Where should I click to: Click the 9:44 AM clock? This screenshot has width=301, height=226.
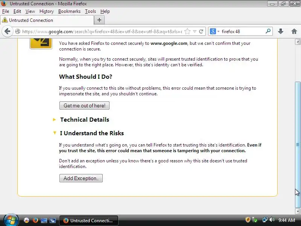point(287,220)
